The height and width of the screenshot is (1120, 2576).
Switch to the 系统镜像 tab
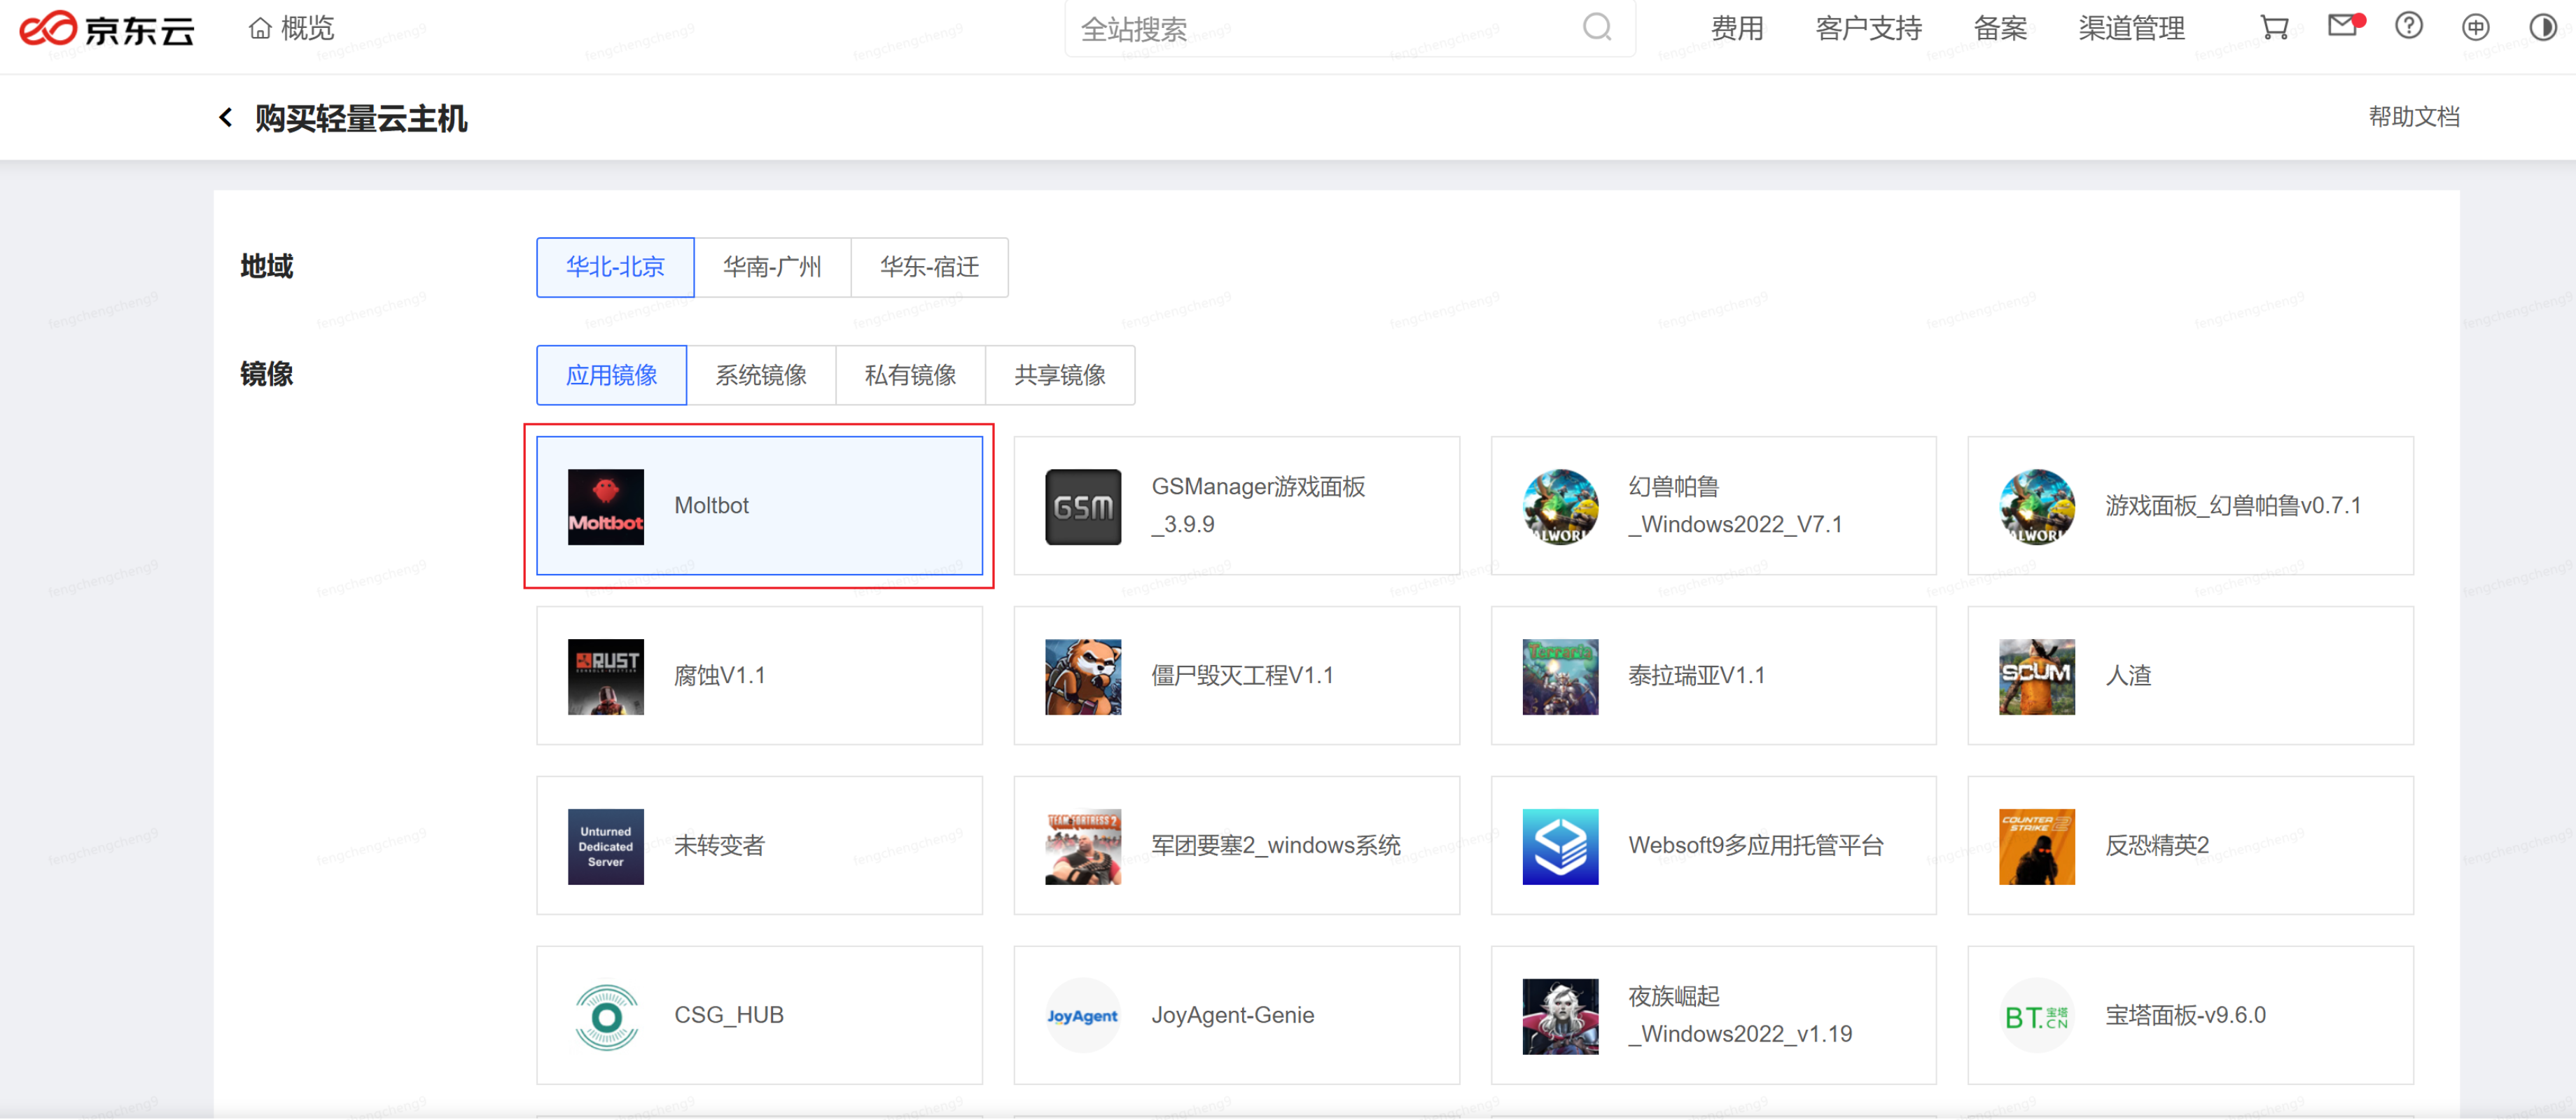coord(762,375)
